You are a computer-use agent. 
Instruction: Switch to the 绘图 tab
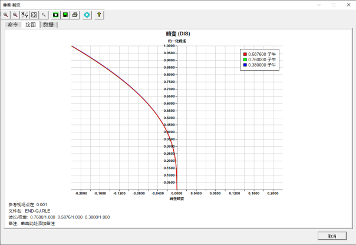(x=31, y=25)
